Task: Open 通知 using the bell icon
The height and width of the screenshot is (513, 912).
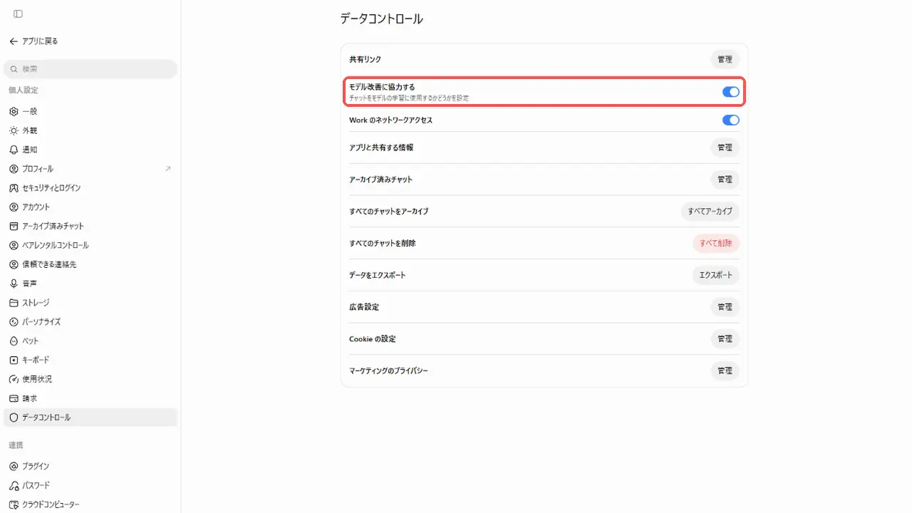Action: (14, 150)
